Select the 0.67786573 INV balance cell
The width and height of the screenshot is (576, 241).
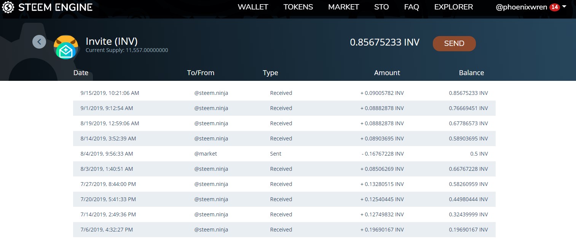pyautogui.click(x=468, y=123)
